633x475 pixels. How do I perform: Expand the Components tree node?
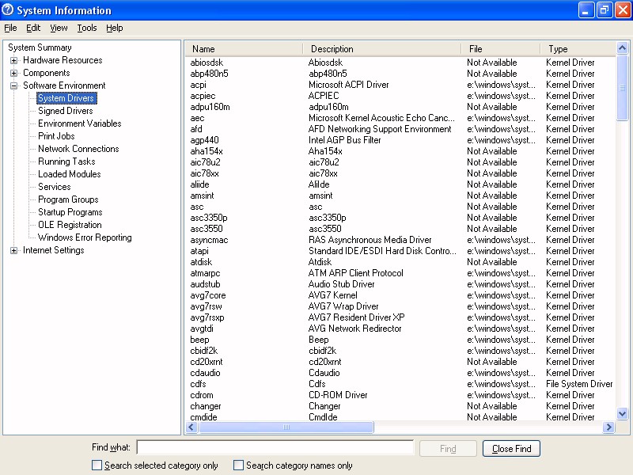(x=13, y=73)
